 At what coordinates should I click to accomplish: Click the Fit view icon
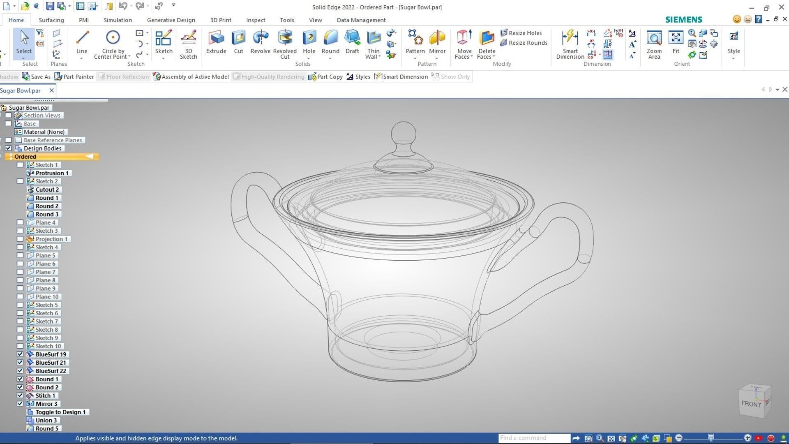click(676, 38)
